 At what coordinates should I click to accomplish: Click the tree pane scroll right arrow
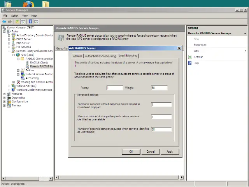click(x=51, y=178)
